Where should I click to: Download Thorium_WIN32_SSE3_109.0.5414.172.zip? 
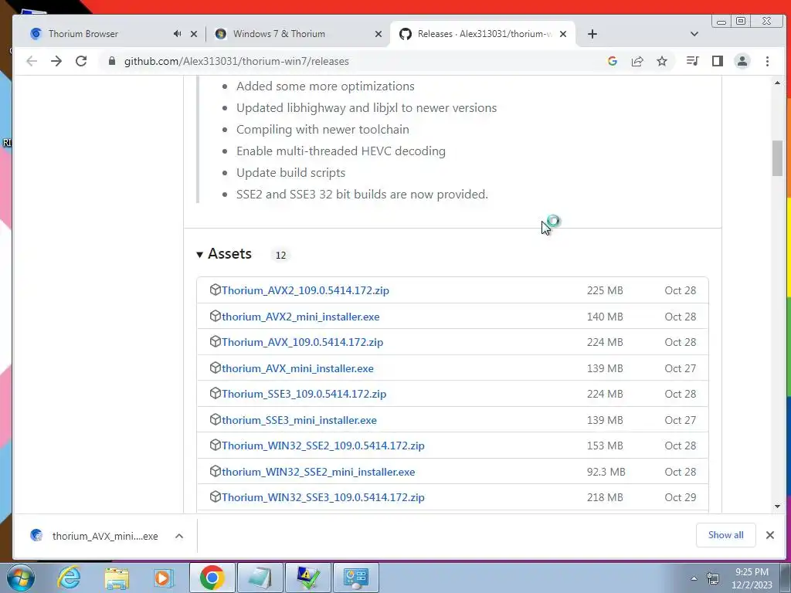coord(323,497)
